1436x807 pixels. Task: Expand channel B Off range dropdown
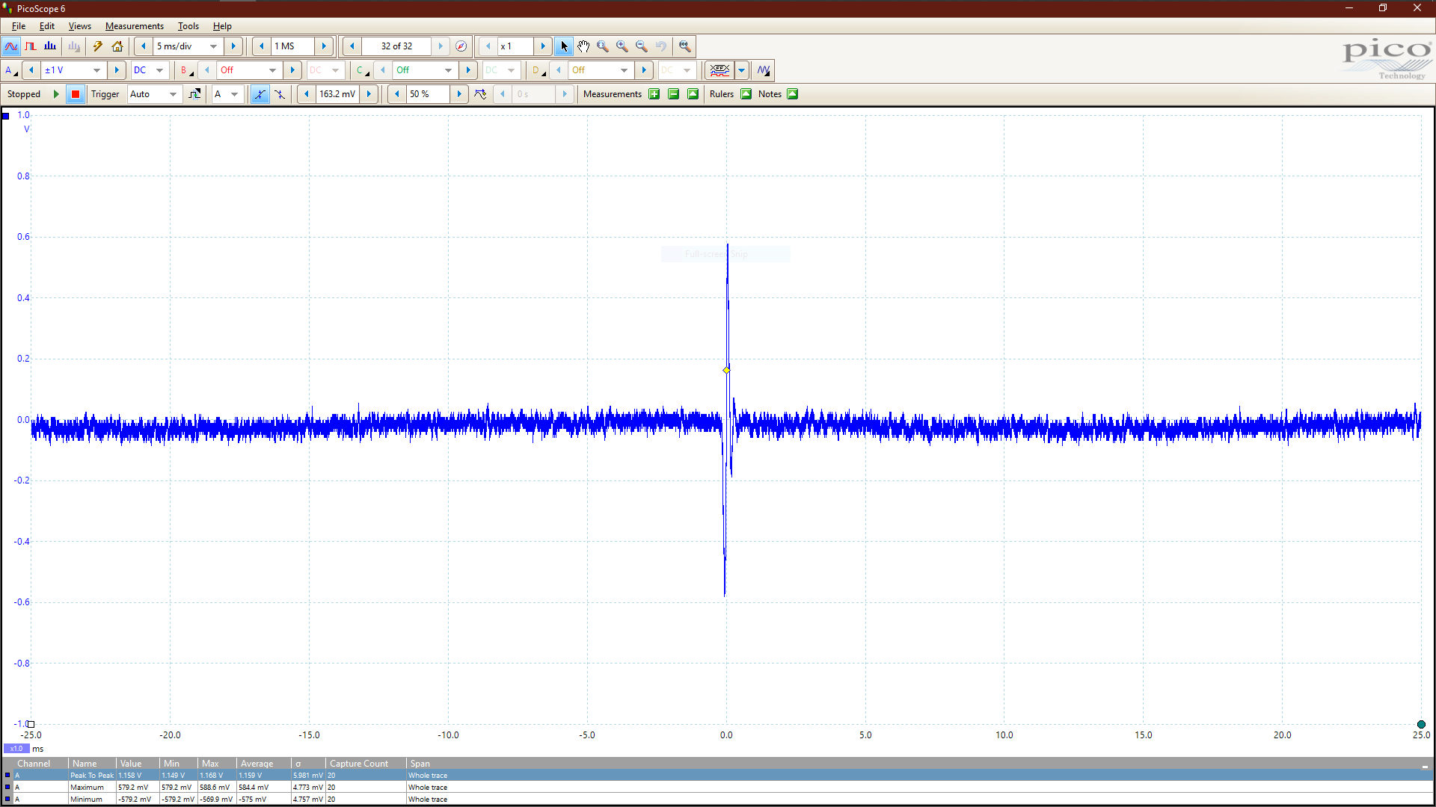272,70
